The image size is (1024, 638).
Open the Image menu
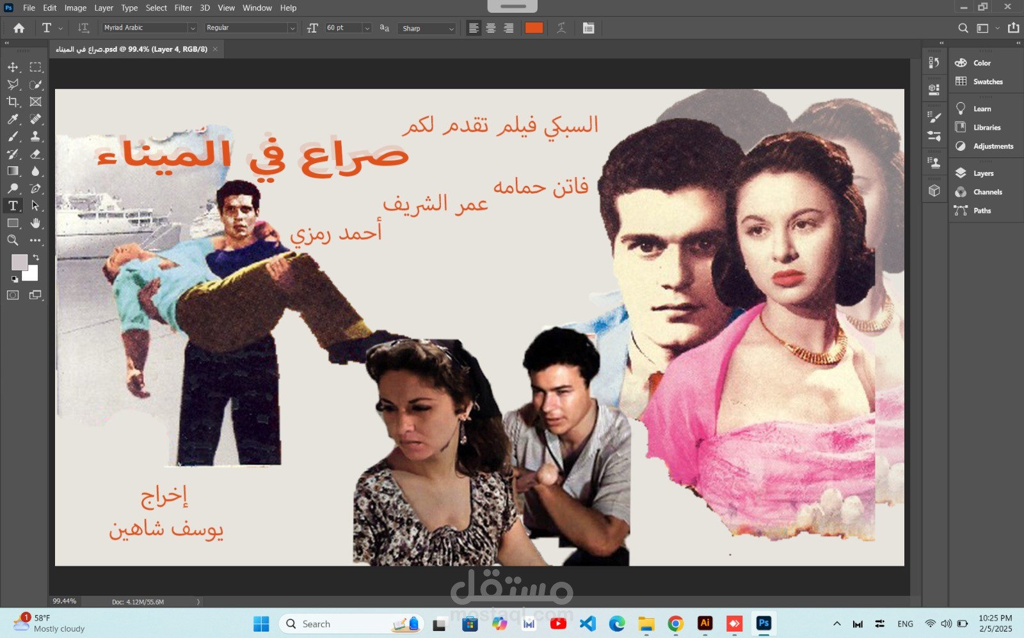point(76,8)
